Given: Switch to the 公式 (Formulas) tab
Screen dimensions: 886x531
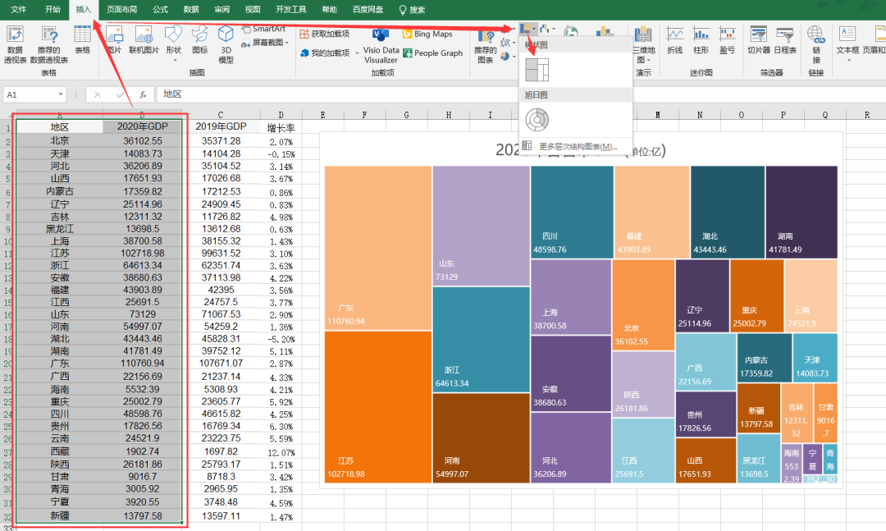Looking at the screenshot, I should pyautogui.click(x=160, y=9).
